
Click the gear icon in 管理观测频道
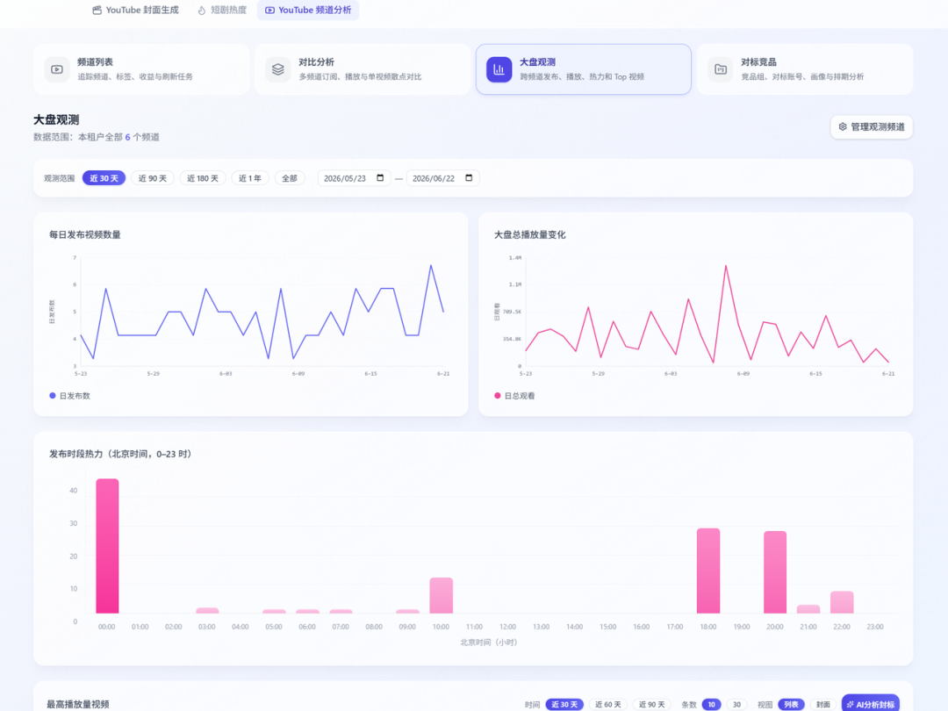coord(843,127)
